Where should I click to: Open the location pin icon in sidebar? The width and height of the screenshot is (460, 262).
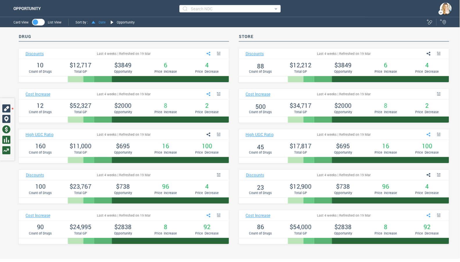[x=6, y=119]
